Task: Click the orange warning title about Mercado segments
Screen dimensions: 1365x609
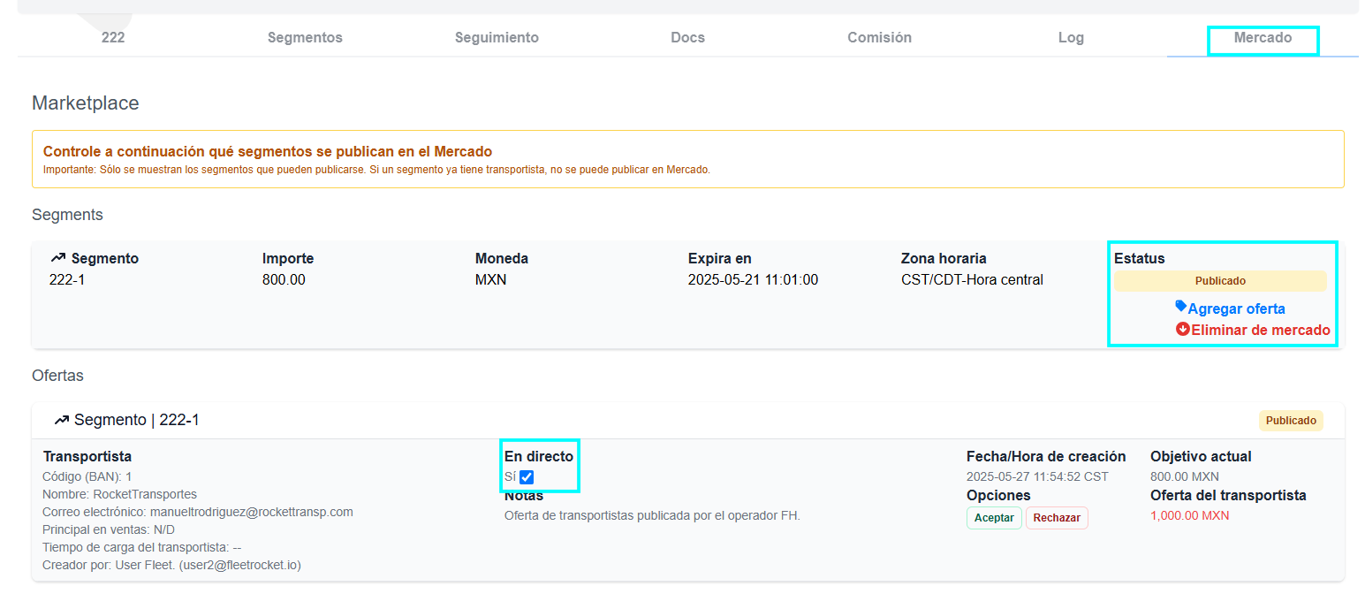Action: click(x=268, y=152)
